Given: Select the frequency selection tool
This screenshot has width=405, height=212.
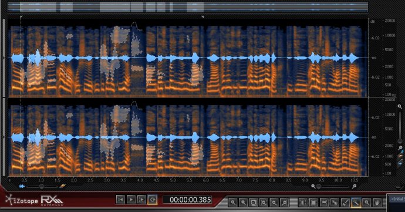Looking at the screenshot, I should point(325,203).
